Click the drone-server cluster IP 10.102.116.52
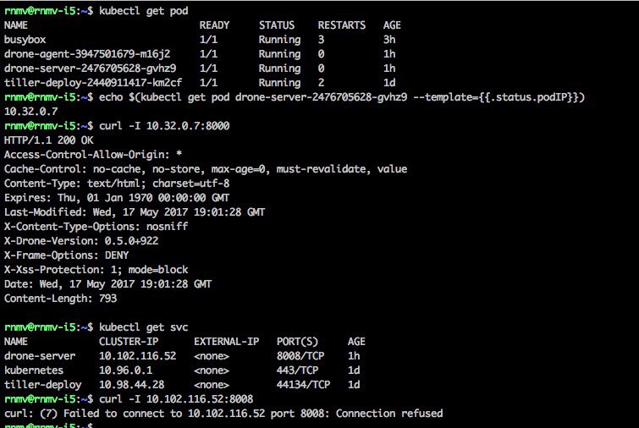Viewport: 639px width, 428px height. 137,356
